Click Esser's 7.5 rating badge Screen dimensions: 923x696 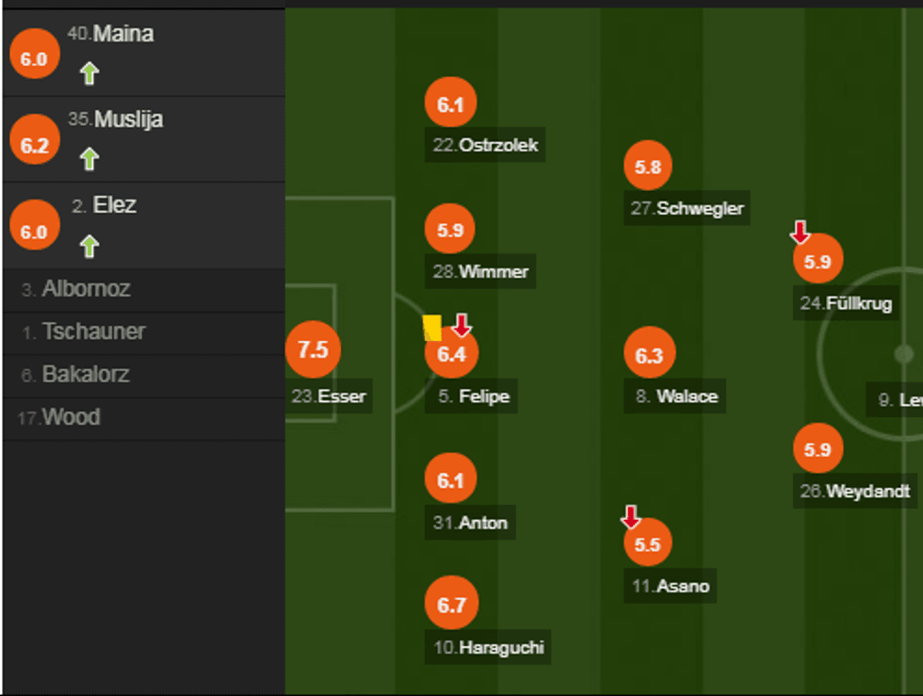pyautogui.click(x=313, y=349)
